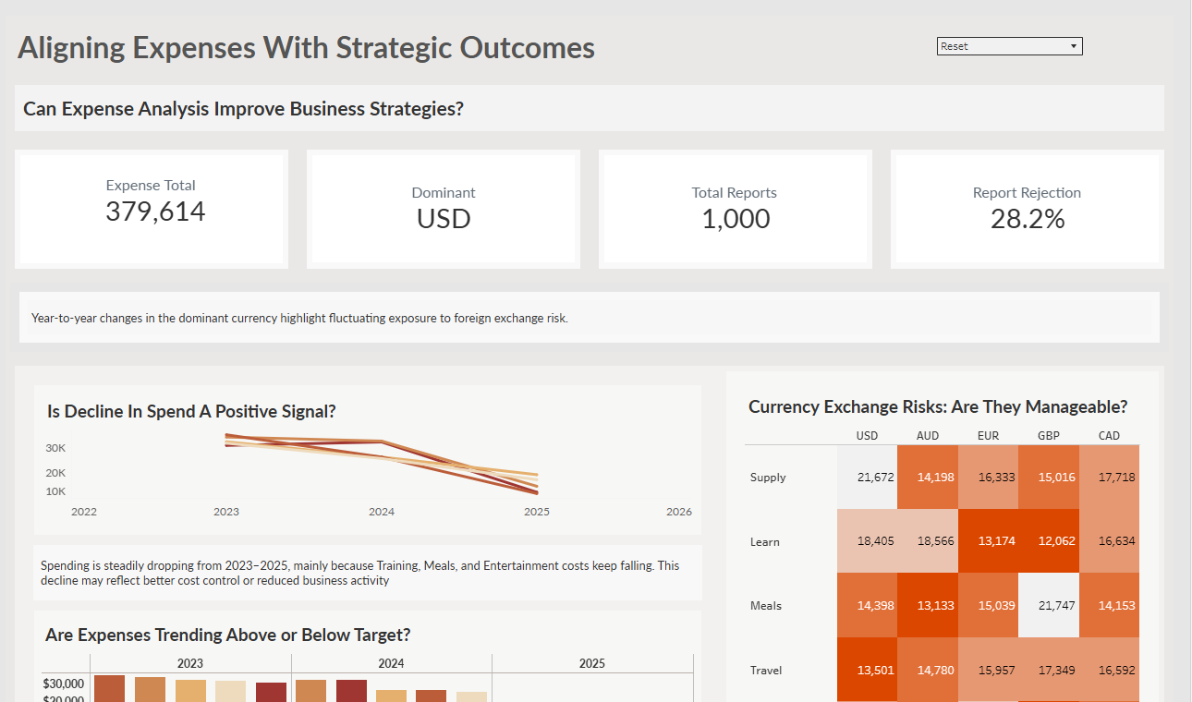Click the 2023 header in the target chart
Viewport: 1192px width, 702px height.
(x=189, y=663)
